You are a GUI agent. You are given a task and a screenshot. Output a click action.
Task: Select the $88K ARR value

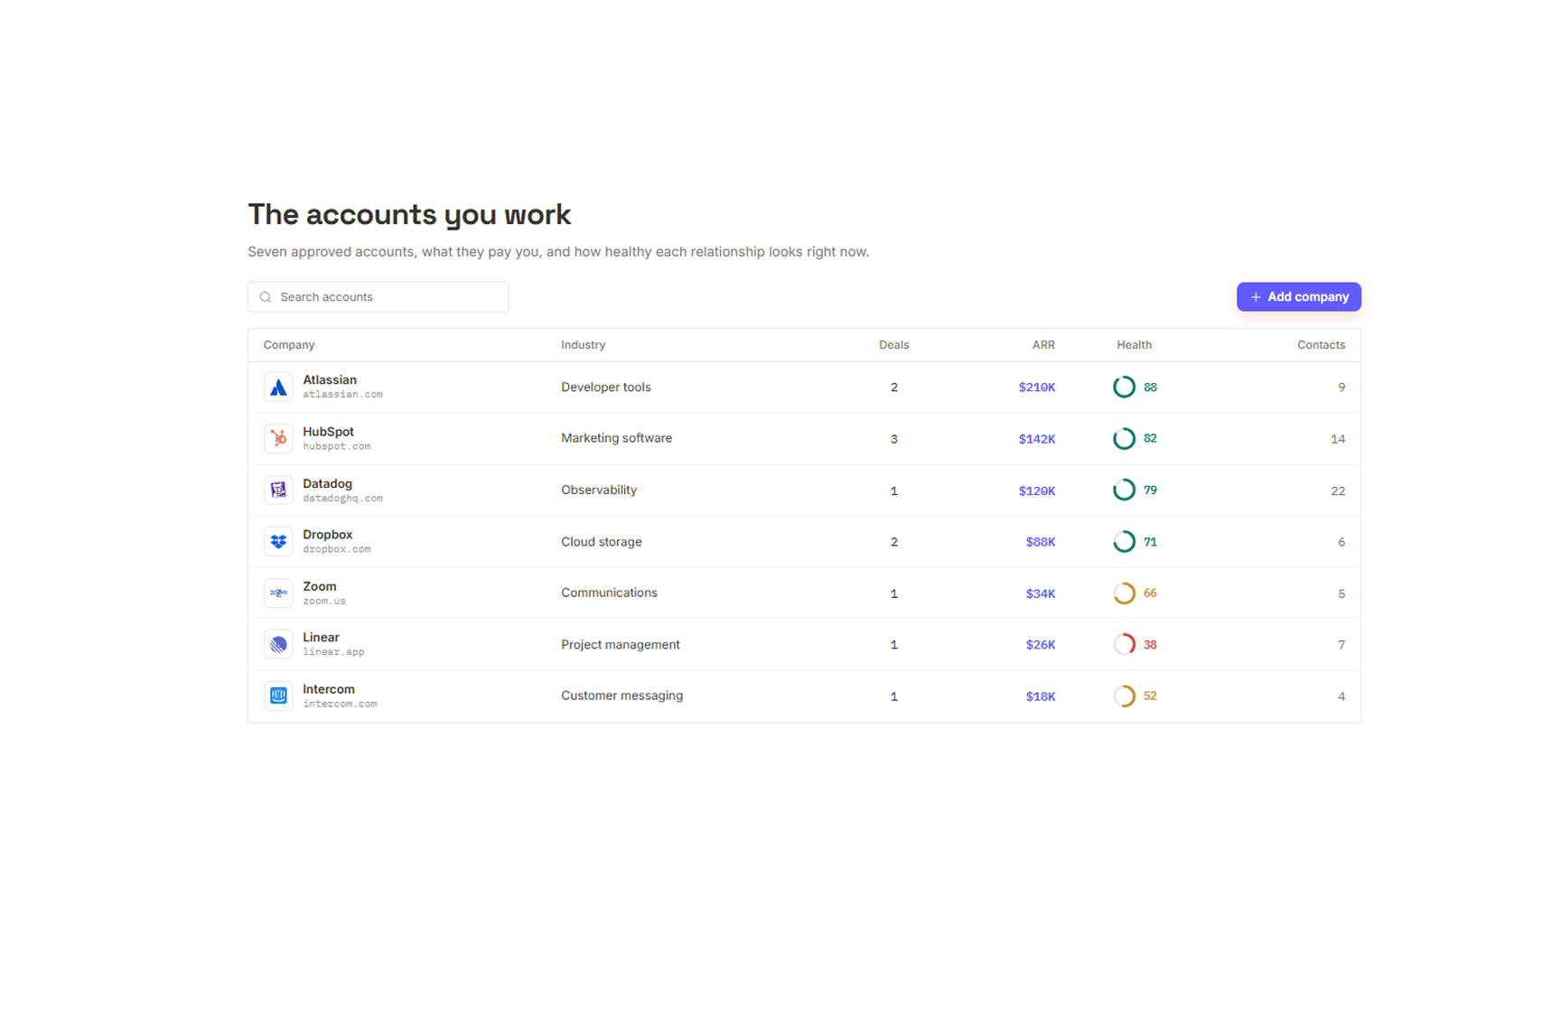tap(1040, 542)
